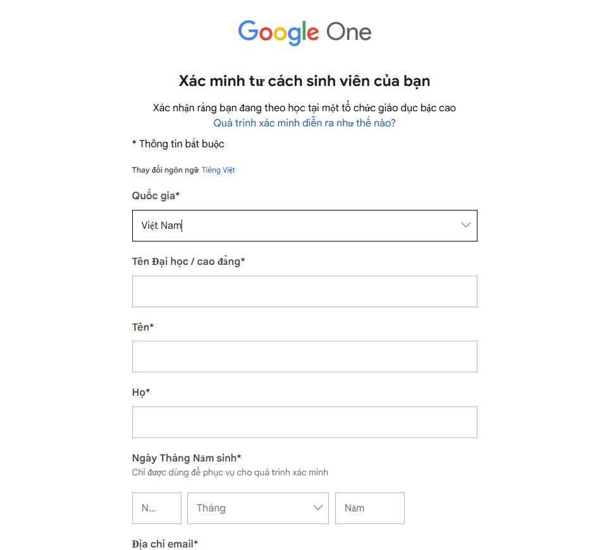Screen dimensions: 616x550
Task: Click the 'Tên*' field label
Action: pyautogui.click(x=143, y=327)
